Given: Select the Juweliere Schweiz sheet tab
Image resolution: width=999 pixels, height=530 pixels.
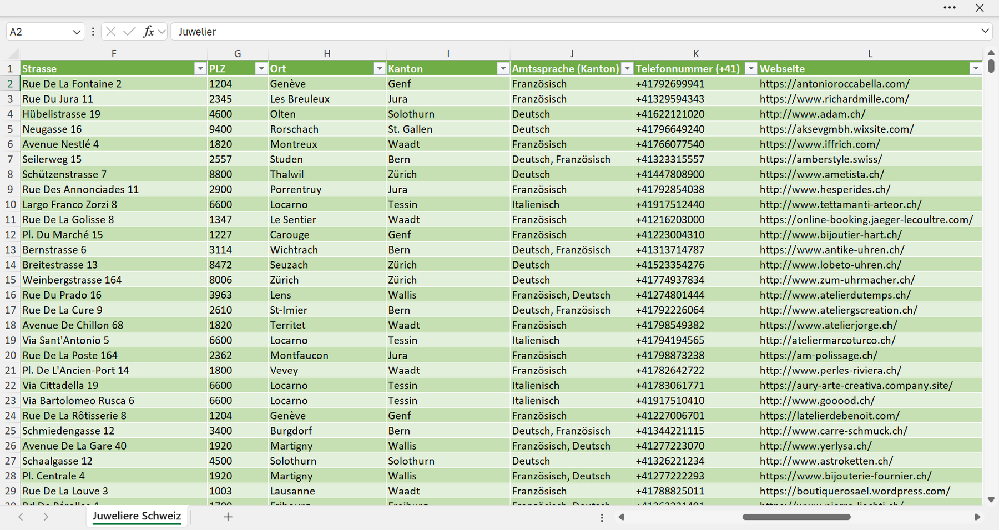Looking at the screenshot, I should (x=137, y=516).
